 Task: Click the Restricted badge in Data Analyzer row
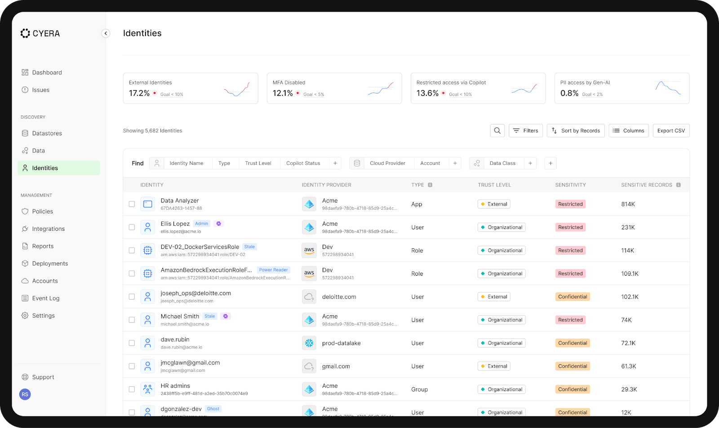tap(570, 204)
